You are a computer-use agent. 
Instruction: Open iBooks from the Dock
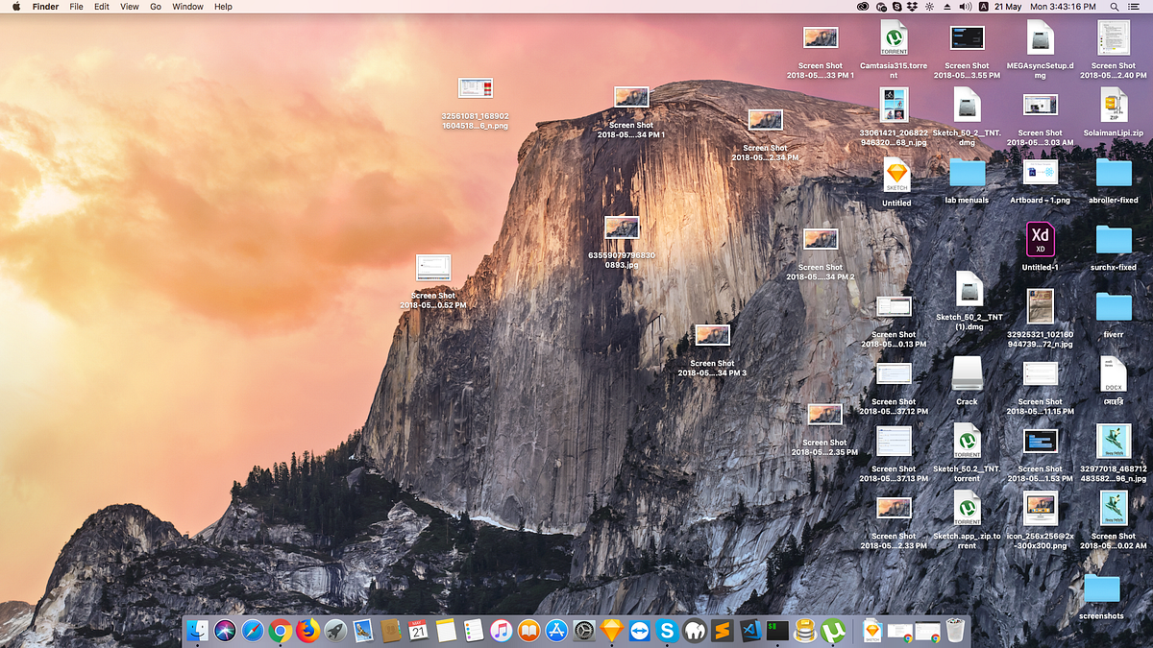pos(528,631)
